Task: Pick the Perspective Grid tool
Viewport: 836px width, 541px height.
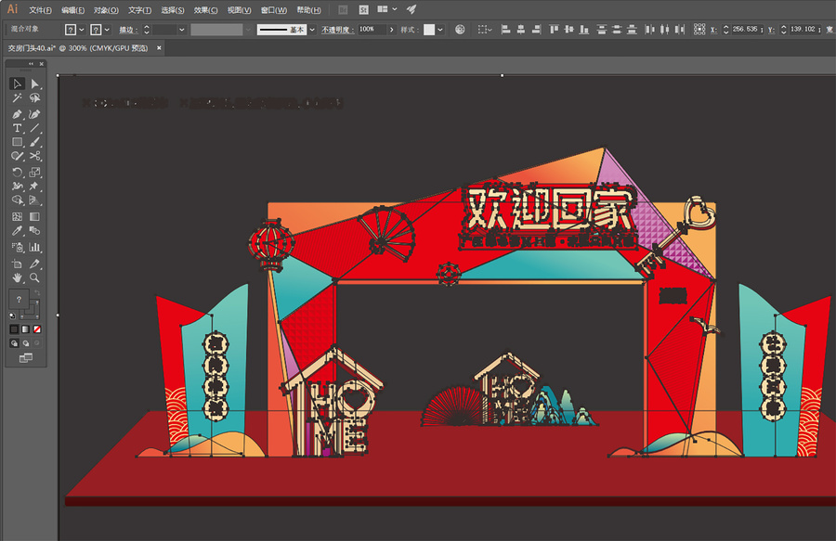Action: point(34,200)
